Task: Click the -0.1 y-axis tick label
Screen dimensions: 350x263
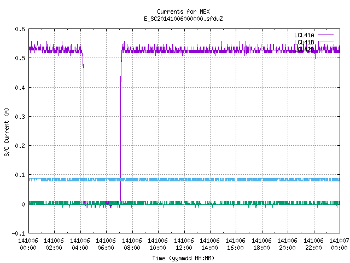Action: coord(19,233)
